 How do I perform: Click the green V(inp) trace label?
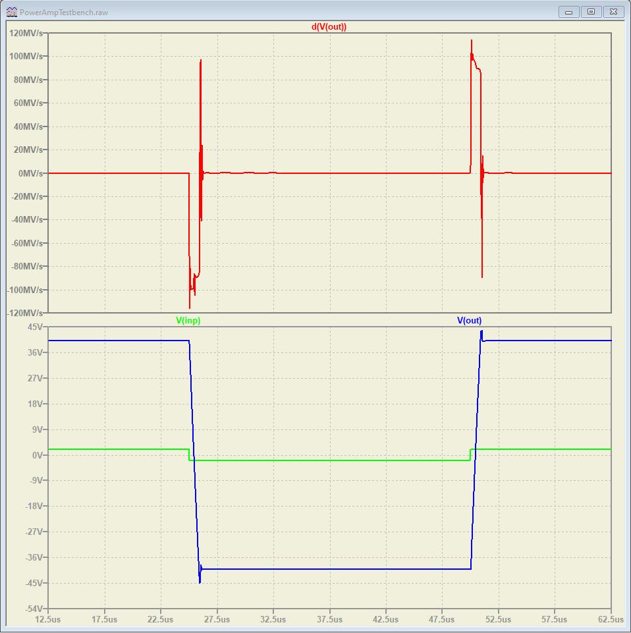click(188, 321)
